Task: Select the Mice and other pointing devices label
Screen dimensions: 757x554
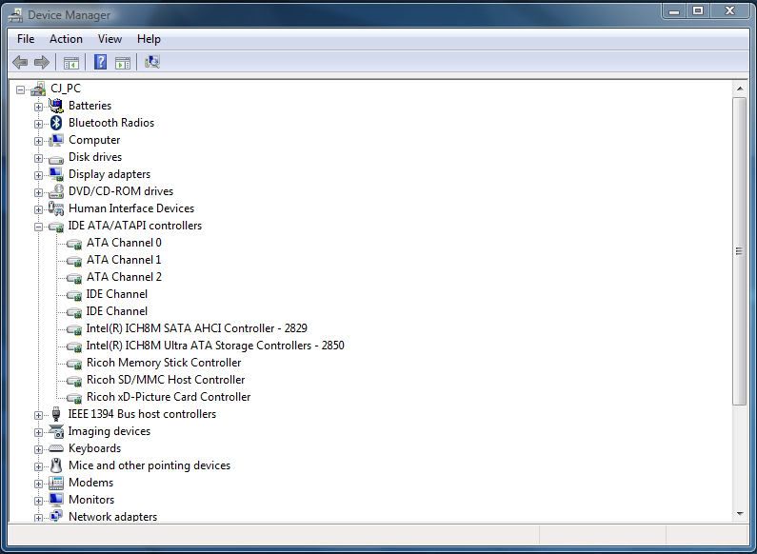Action: (x=149, y=465)
